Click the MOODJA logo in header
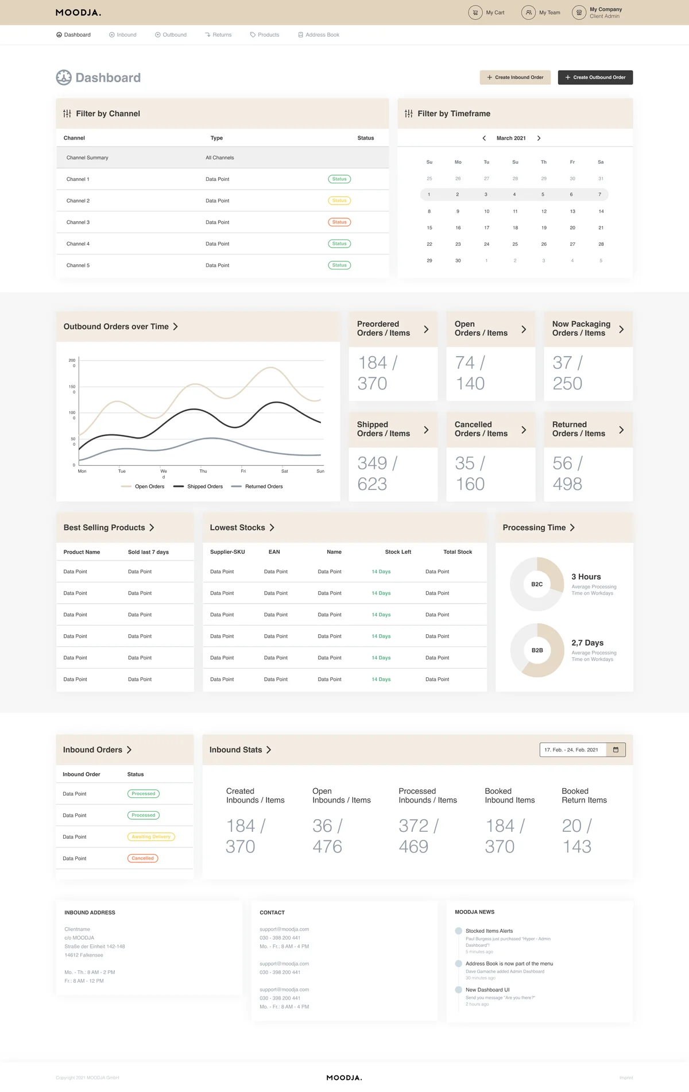The height and width of the screenshot is (1092, 689). tap(78, 13)
